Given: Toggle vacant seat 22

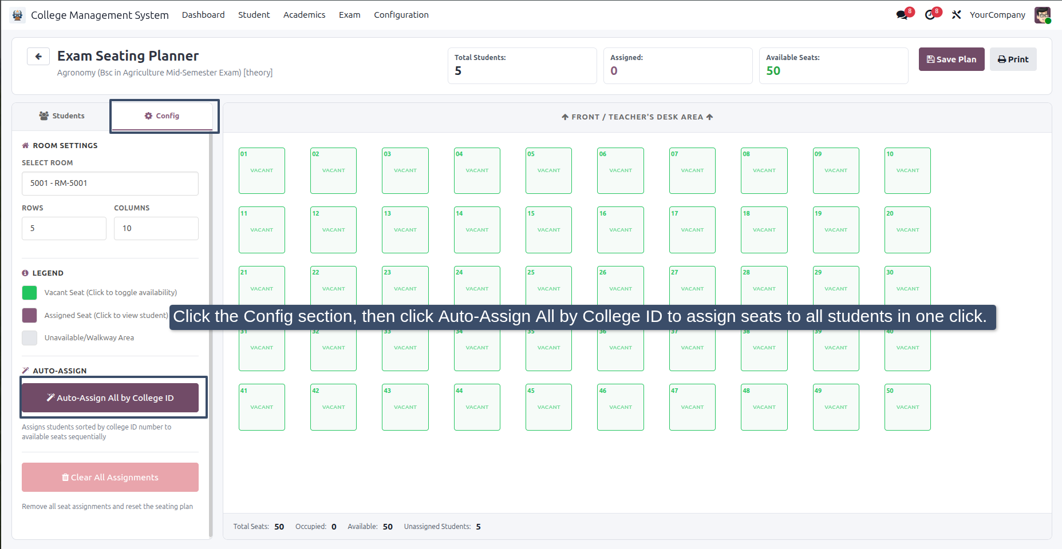Looking at the screenshot, I should pyautogui.click(x=333, y=285).
